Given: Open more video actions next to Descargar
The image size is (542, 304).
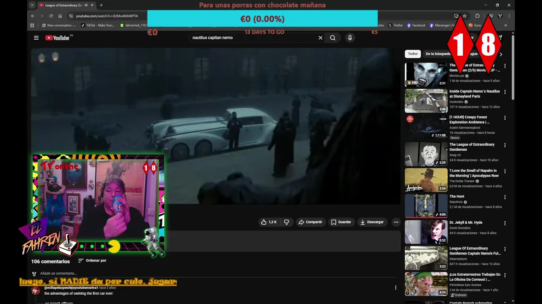Looking at the screenshot, I should tap(396, 222).
